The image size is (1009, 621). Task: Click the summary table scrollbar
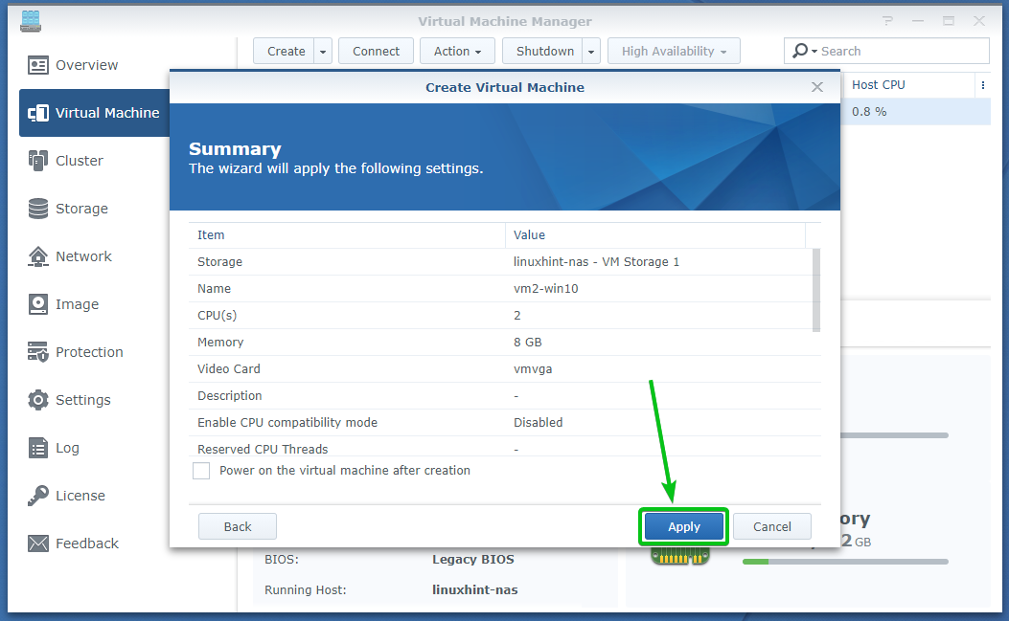pos(816,290)
